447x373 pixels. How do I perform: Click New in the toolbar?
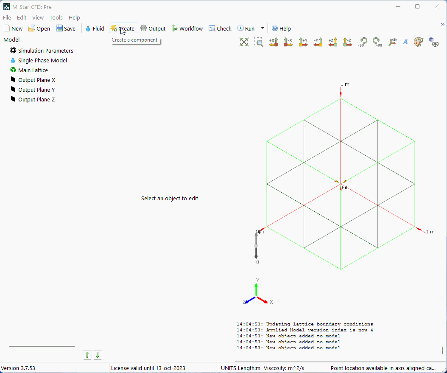[13, 28]
